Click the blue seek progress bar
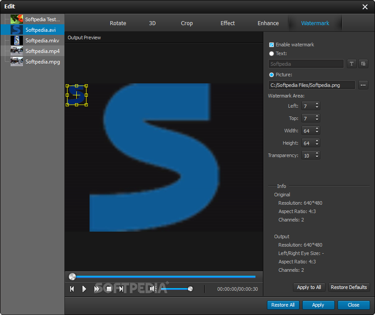This screenshot has width=375, height=315. coord(165,277)
